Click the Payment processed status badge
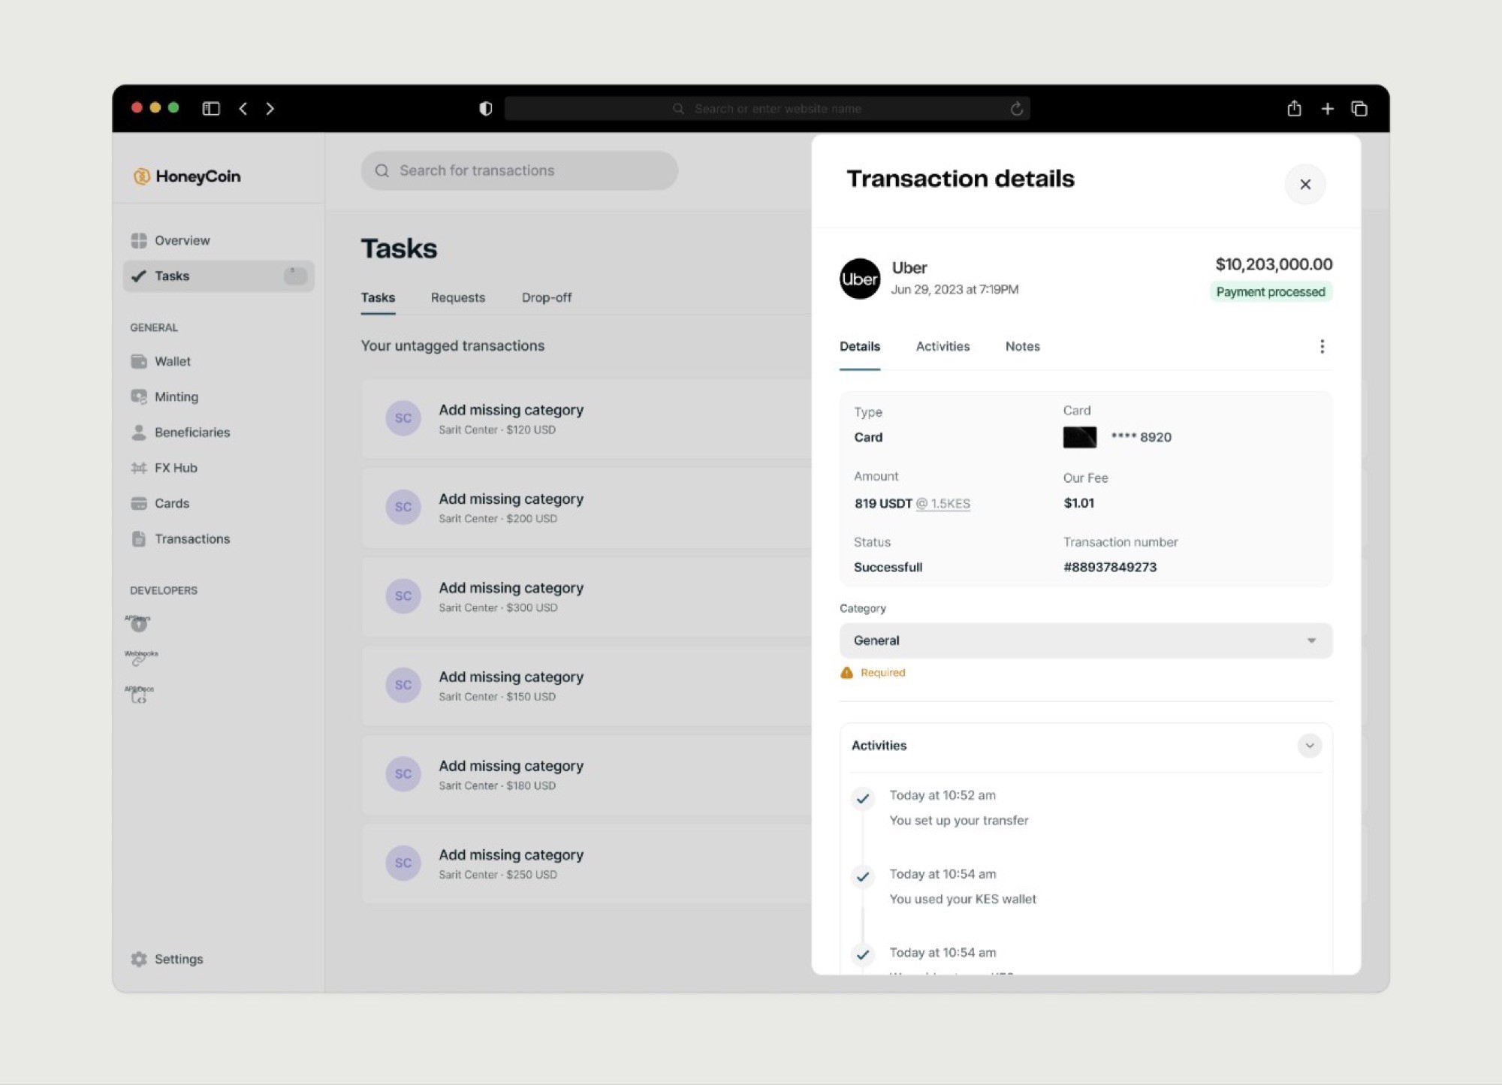The height and width of the screenshot is (1085, 1502). [x=1271, y=291]
